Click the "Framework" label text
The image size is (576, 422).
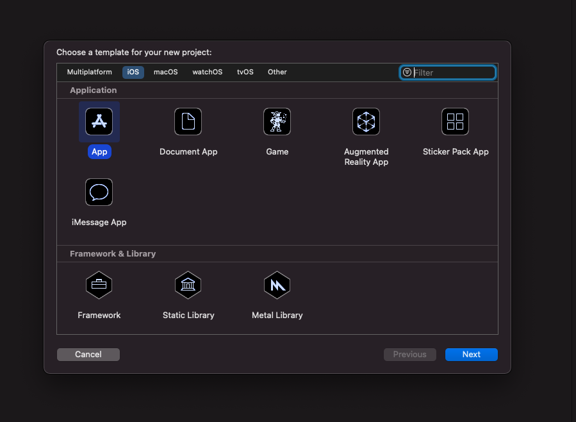99,315
